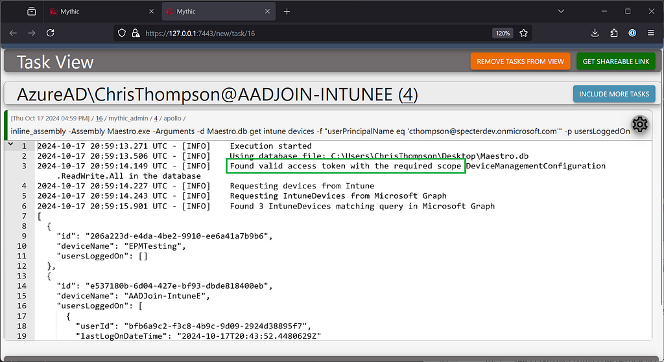The width and height of the screenshot is (664, 362).
Task: View site security lock information
Action: (x=136, y=33)
